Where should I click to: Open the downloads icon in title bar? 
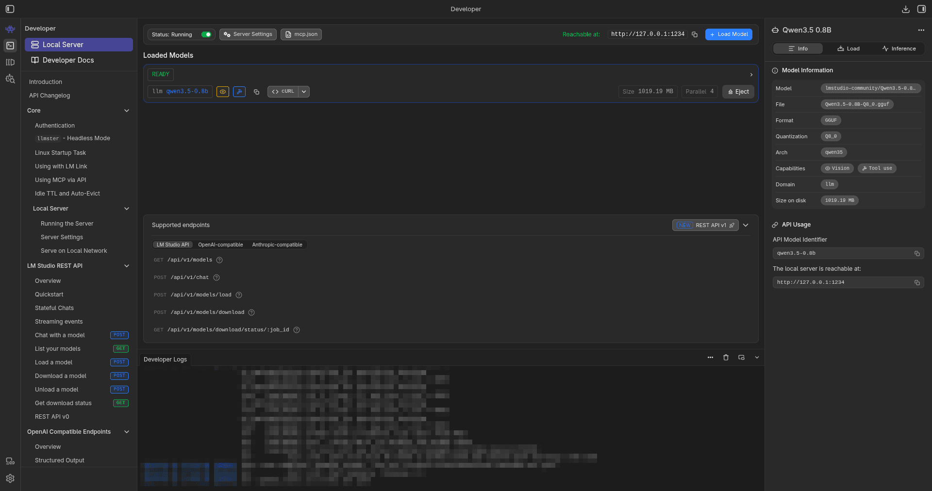(x=906, y=9)
